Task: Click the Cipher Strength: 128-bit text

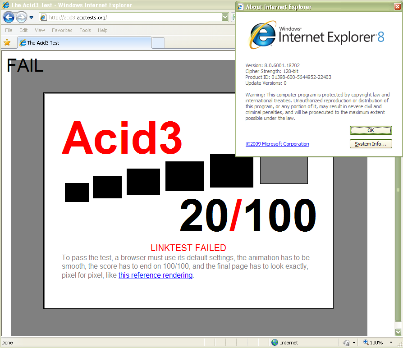Action: click(272, 71)
